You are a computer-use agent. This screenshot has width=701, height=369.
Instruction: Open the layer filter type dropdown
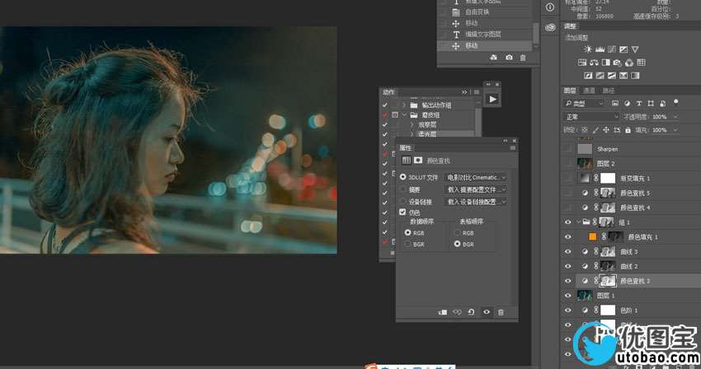pos(585,103)
